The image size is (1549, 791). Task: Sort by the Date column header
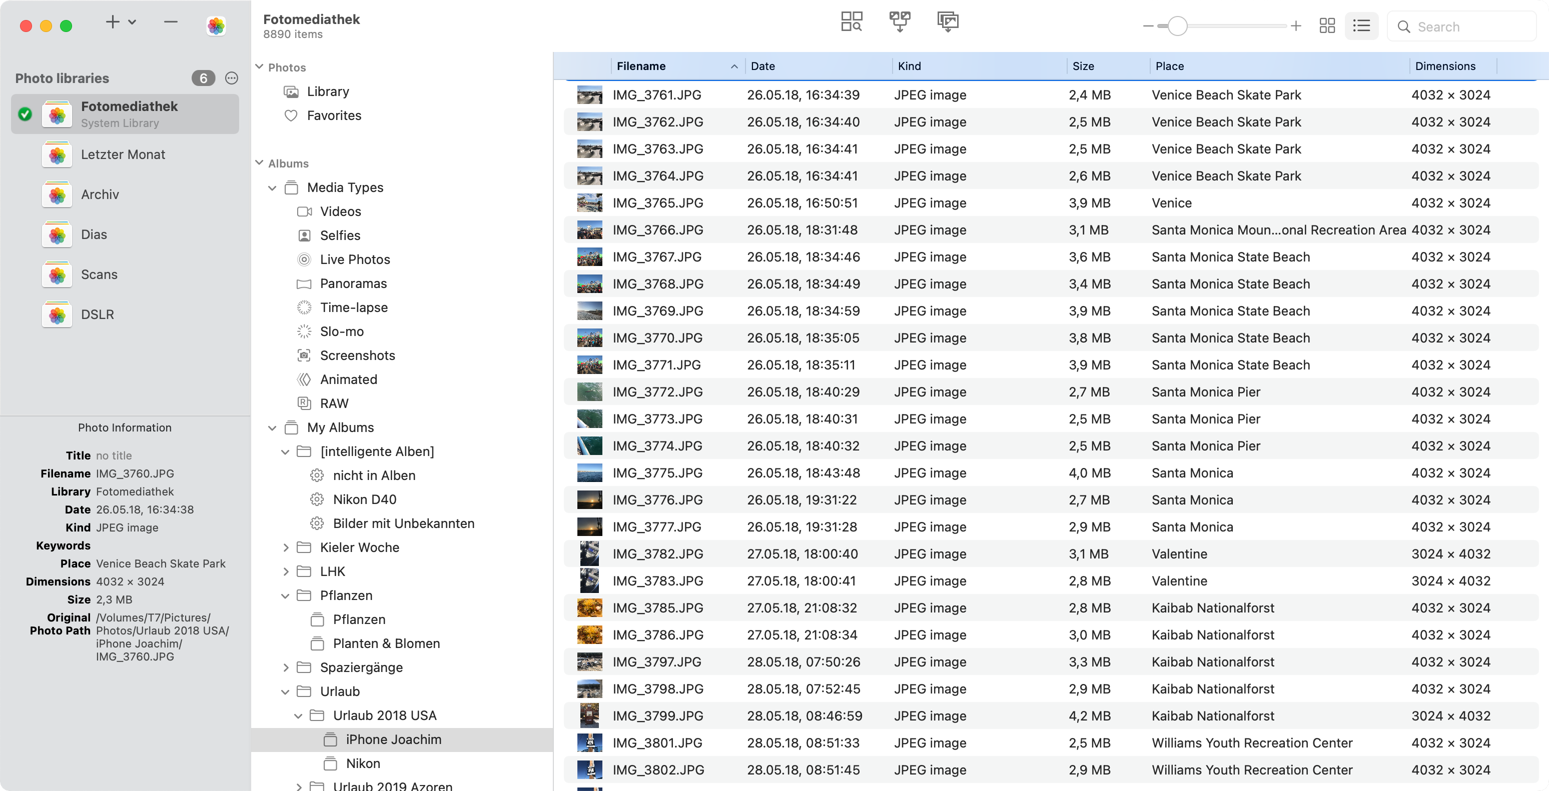click(762, 66)
